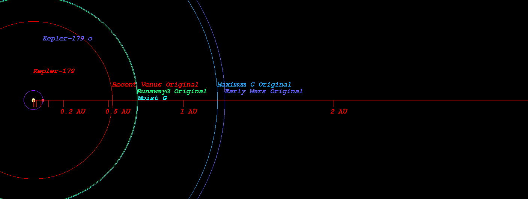Screen dimensions: 528x199
Task: Select the red Kepler-179 label
Action: point(54,71)
